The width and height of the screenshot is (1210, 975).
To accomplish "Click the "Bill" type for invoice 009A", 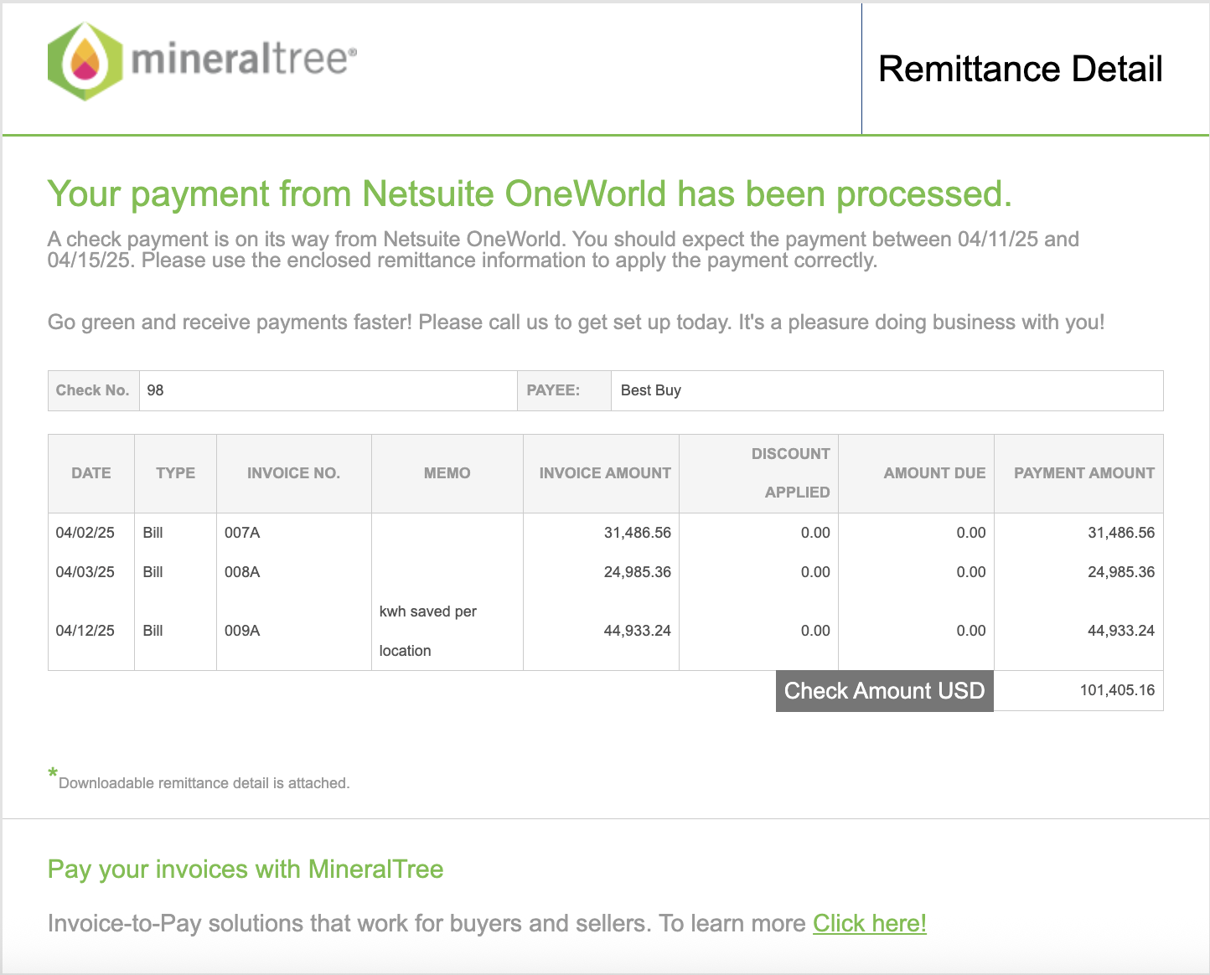I will (x=153, y=631).
